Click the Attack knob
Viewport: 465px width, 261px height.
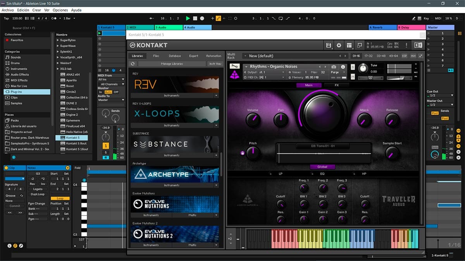[x=364, y=121]
